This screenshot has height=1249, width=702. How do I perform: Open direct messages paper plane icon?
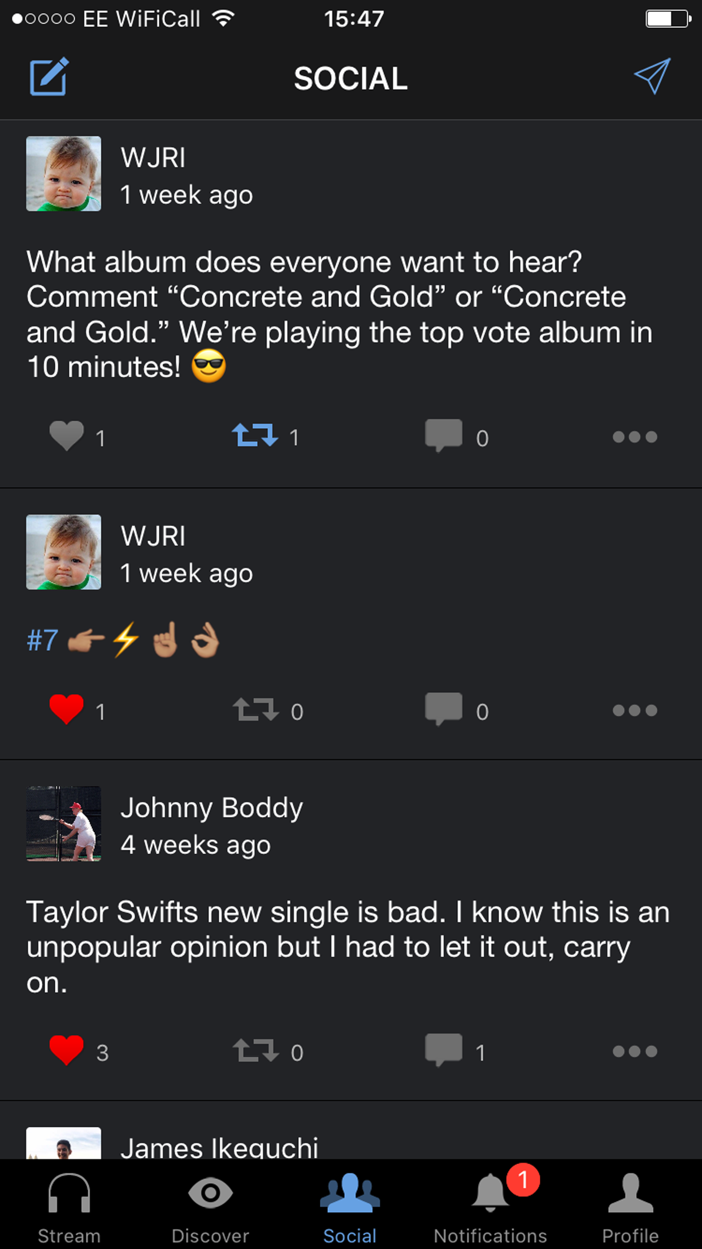(x=652, y=76)
